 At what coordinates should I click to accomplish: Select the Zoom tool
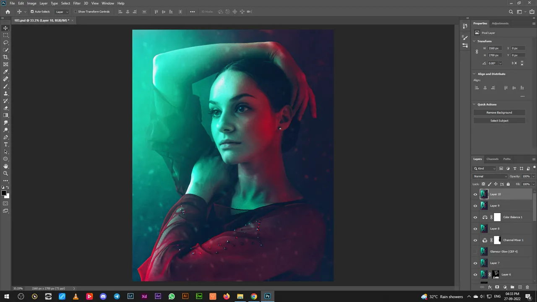point(6,173)
